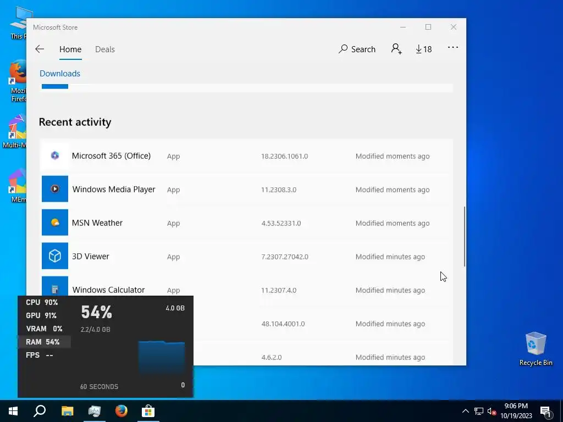Click version number 7.2307.27042.0
This screenshot has width=563, height=422.
pos(285,257)
